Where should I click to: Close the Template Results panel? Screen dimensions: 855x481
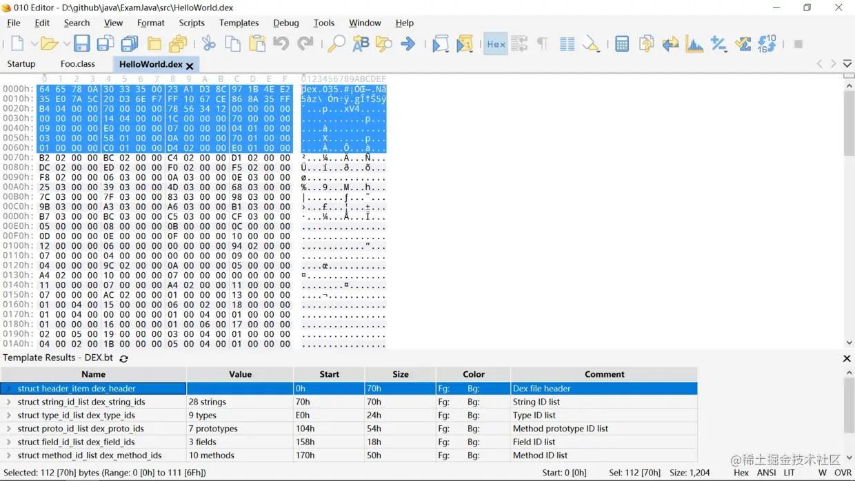point(847,358)
